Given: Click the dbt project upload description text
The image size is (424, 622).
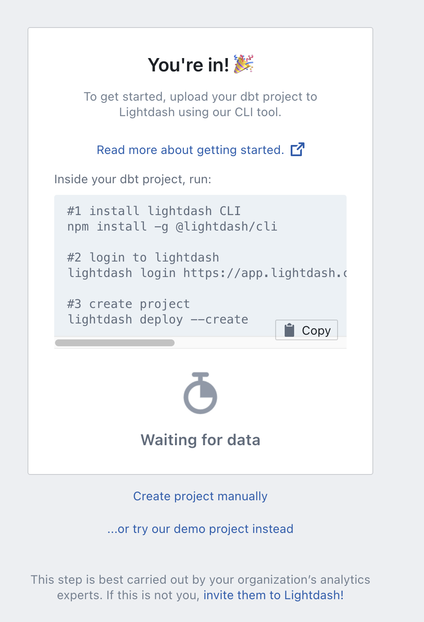Looking at the screenshot, I should tap(200, 104).
